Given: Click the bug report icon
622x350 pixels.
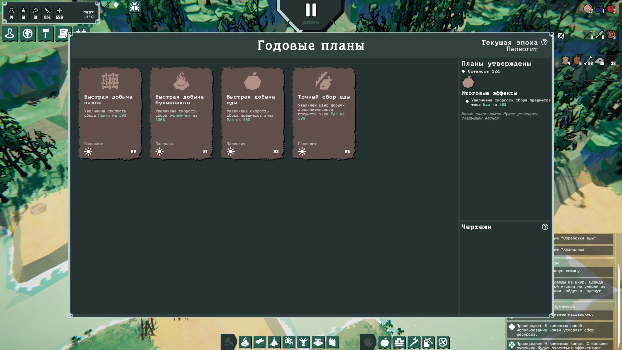Looking at the screenshot, I should [x=135, y=7].
